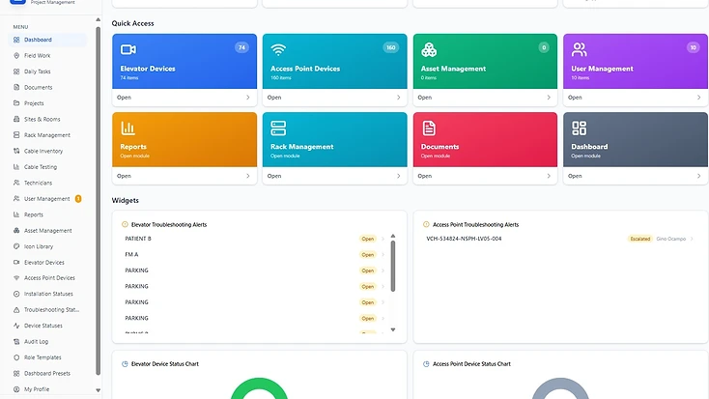The width and height of the screenshot is (709, 399).
Task: Click the Rack Management server card icon
Action: (278, 128)
